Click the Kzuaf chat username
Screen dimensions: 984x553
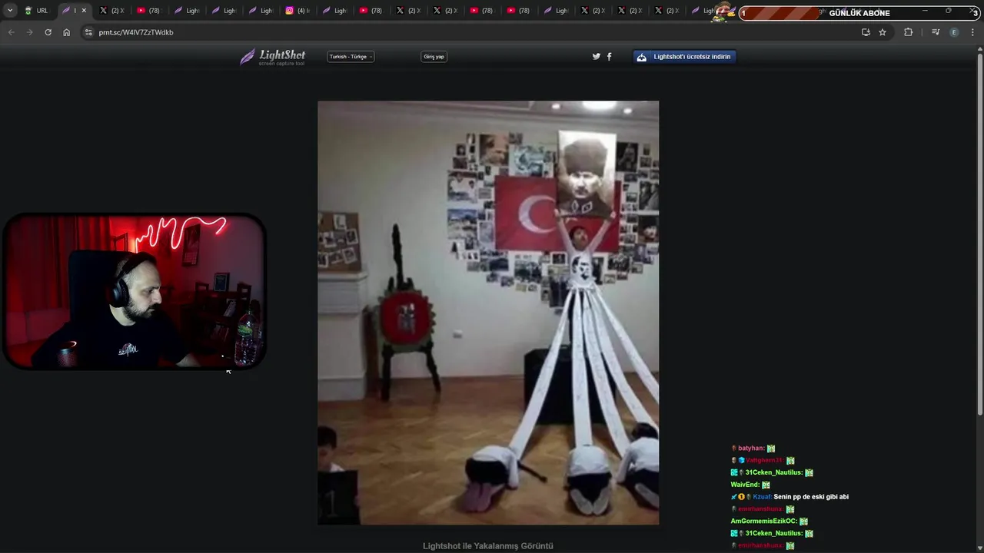pyautogui.click(x=762, y=497)
